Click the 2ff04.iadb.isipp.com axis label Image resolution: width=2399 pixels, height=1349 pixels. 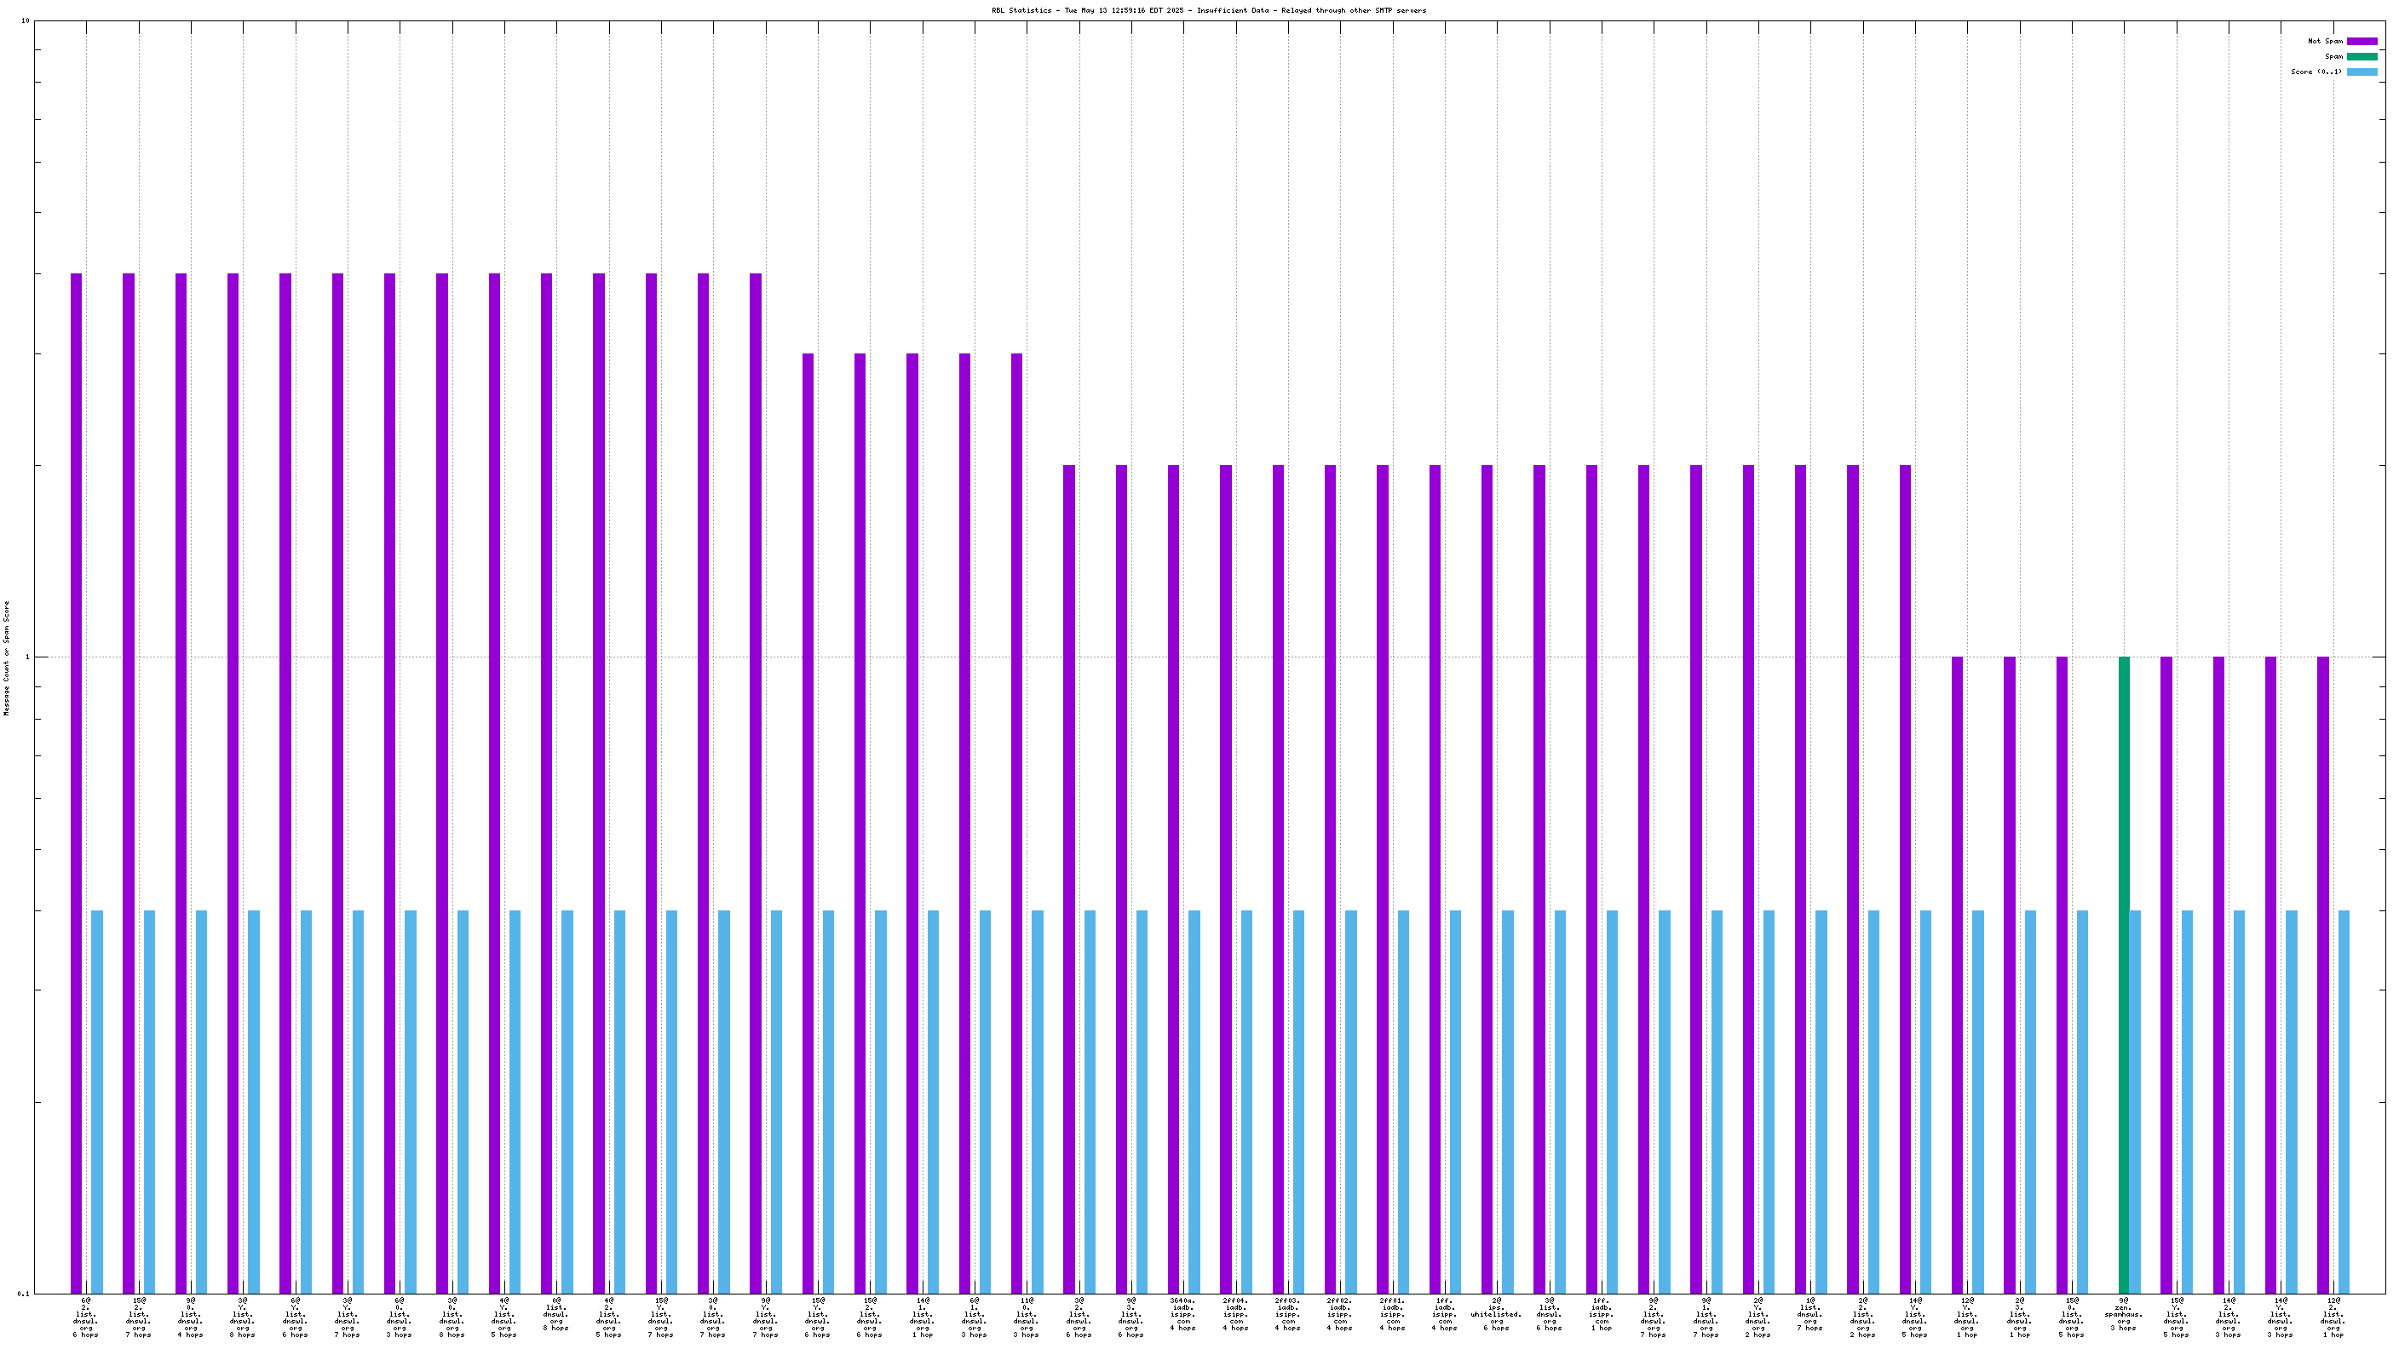[1235, 1313]
